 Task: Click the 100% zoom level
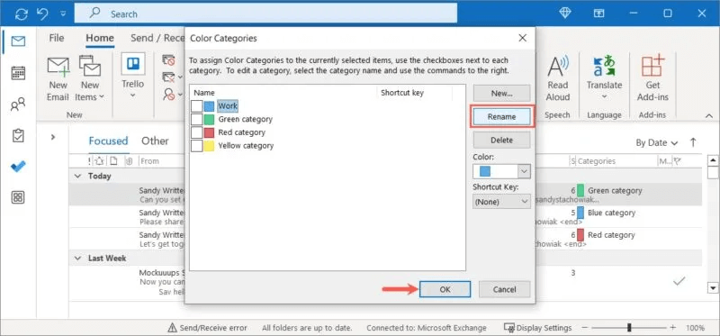pos(695,328)
